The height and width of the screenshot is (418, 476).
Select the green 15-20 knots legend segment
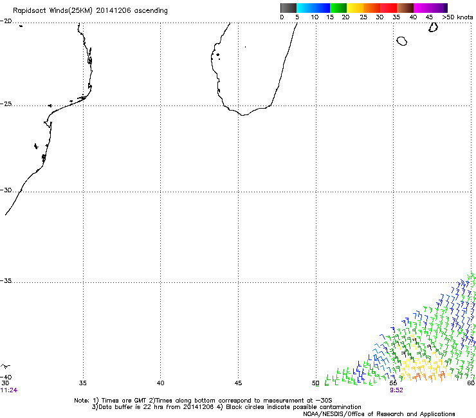point(338,8)
